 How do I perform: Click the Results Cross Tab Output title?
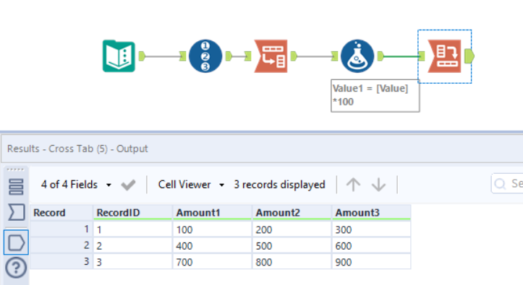click(x=77, y=149)
